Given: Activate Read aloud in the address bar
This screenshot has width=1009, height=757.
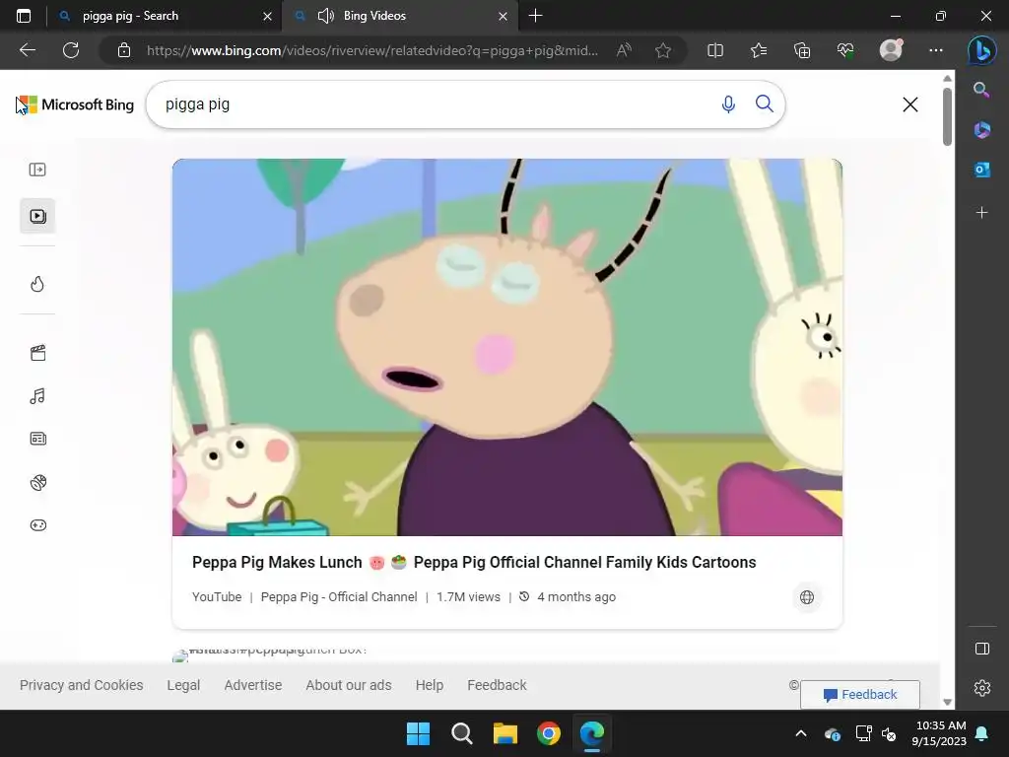Looking at the screenshot, I should pyautogui.click(x=624, y=50).
